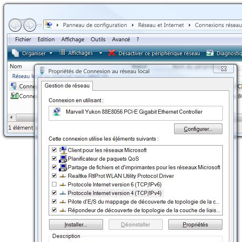Click the Planificateur de paquets QoS icon
Viewport: 242px width, 242px height.
tap(63, 159)
